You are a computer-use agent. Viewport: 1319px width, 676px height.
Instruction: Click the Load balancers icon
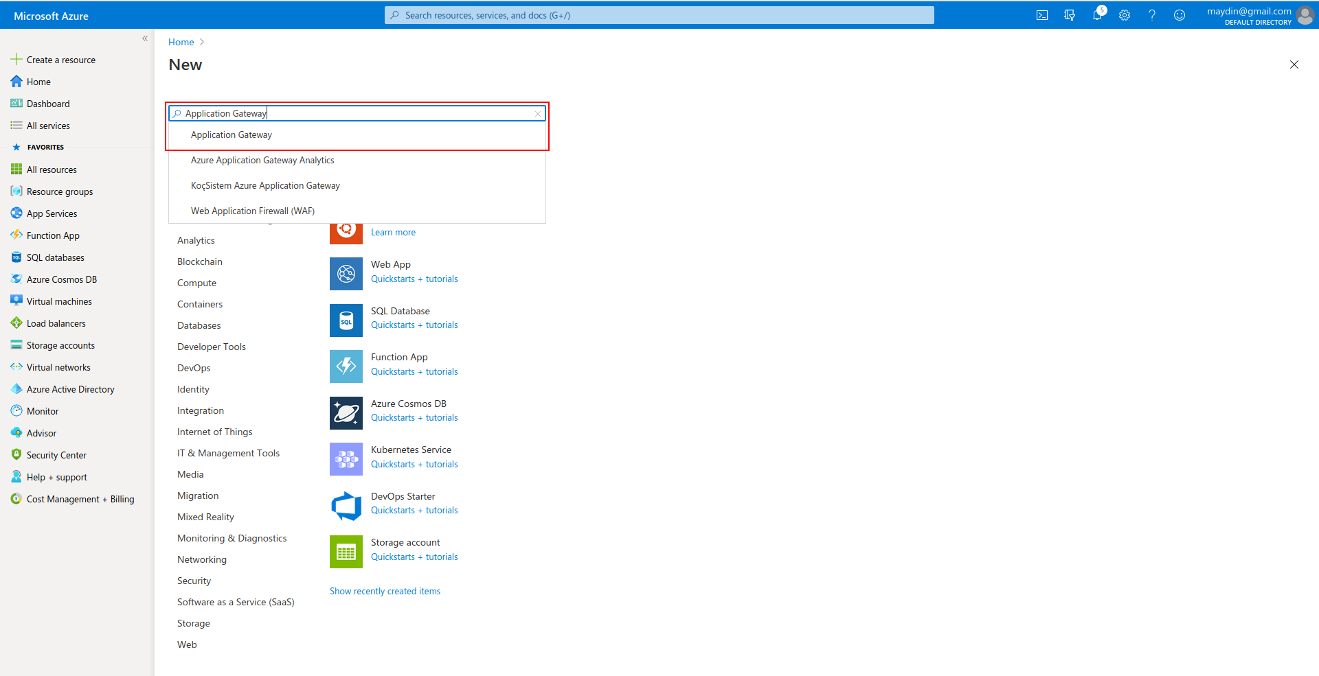pyautogui.click(x=16, y=323)
